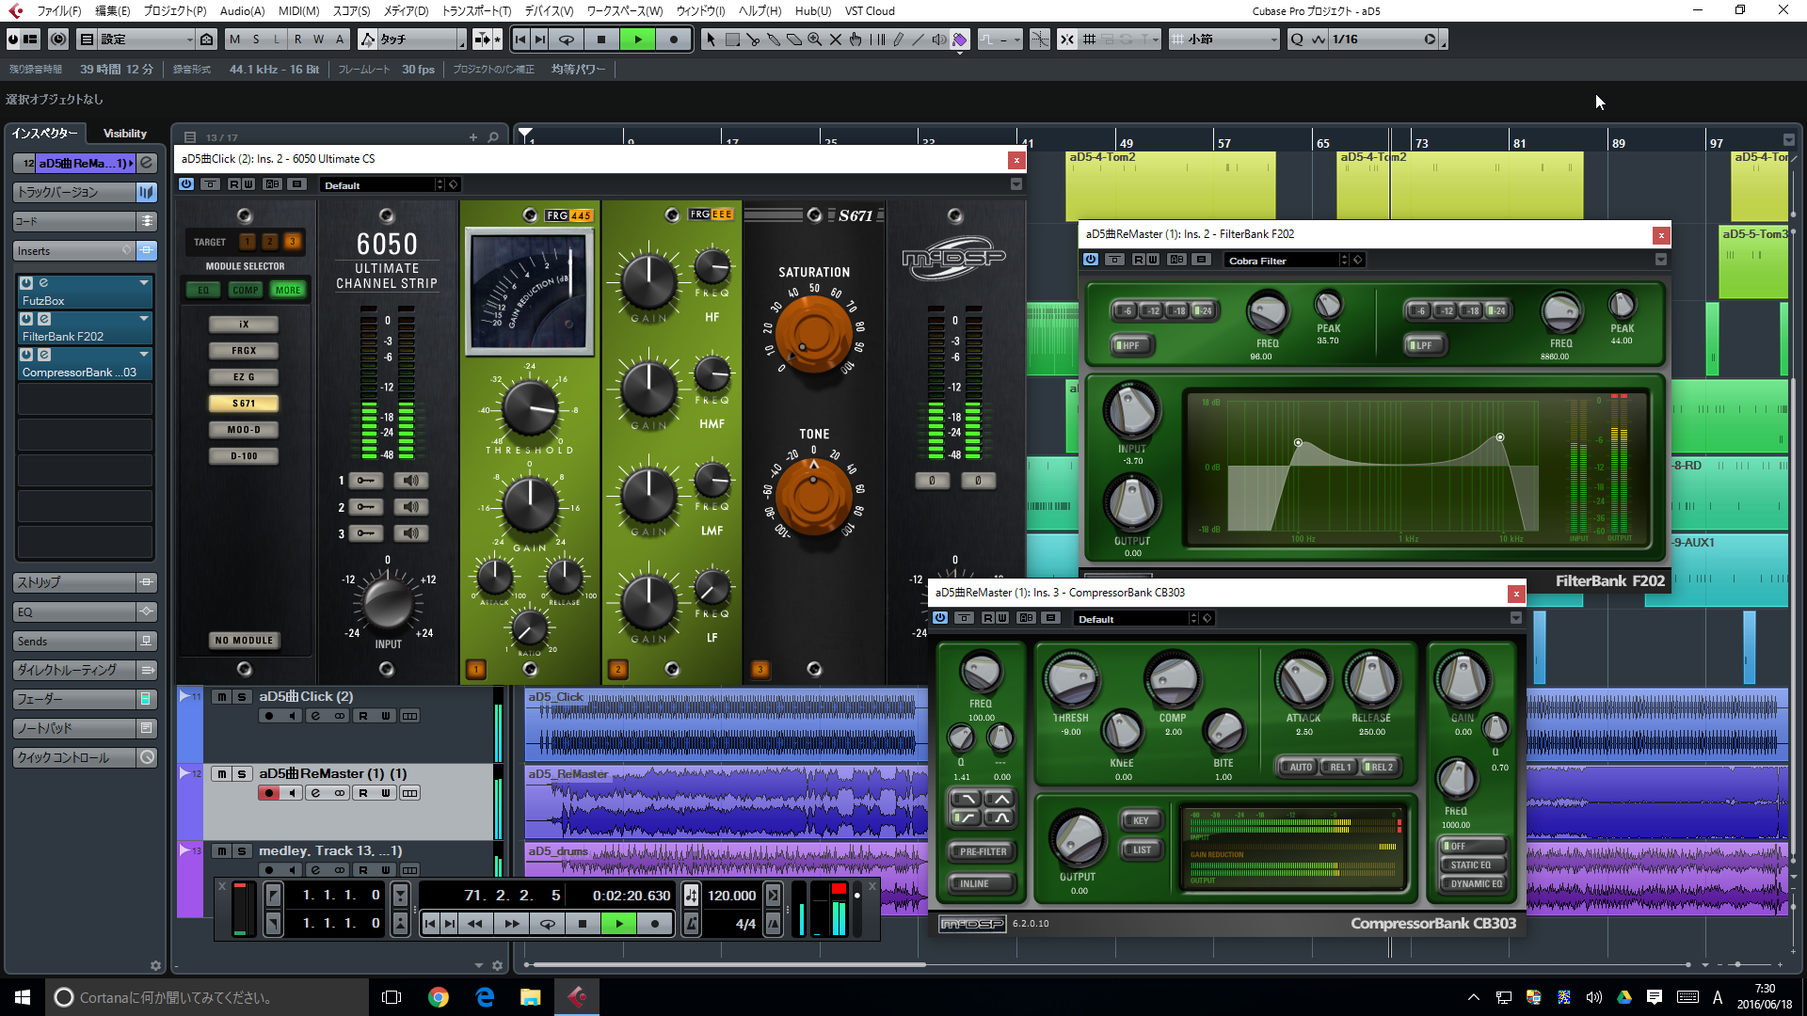Select the Split scissors tool

click(752, 40)
